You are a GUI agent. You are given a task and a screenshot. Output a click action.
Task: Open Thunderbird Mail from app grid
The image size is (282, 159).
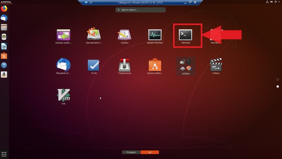tap(63, 66)
